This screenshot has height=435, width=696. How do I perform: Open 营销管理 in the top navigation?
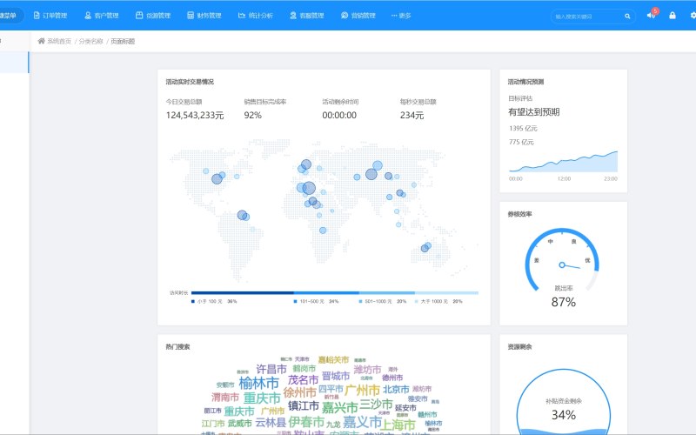tap(358, 16)
